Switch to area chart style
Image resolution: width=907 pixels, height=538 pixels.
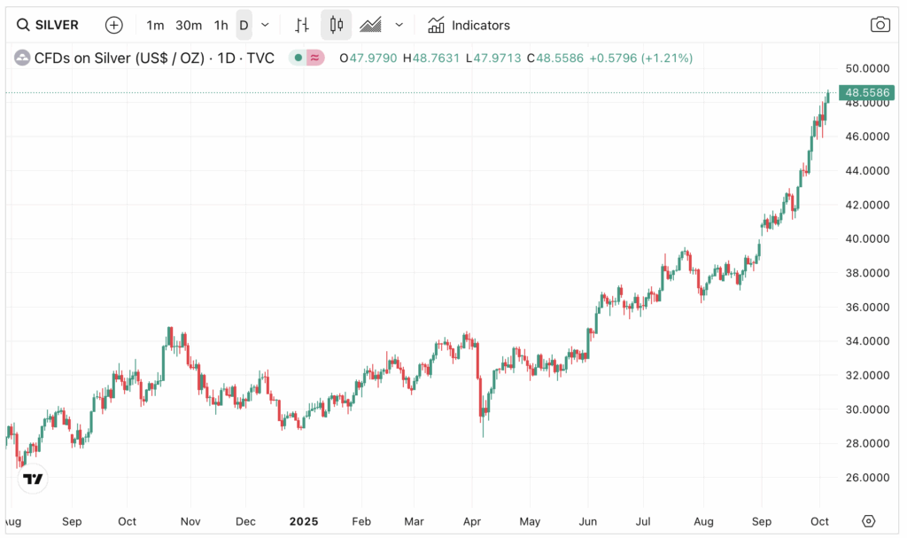pyautogui.click(x=370, y=25)
